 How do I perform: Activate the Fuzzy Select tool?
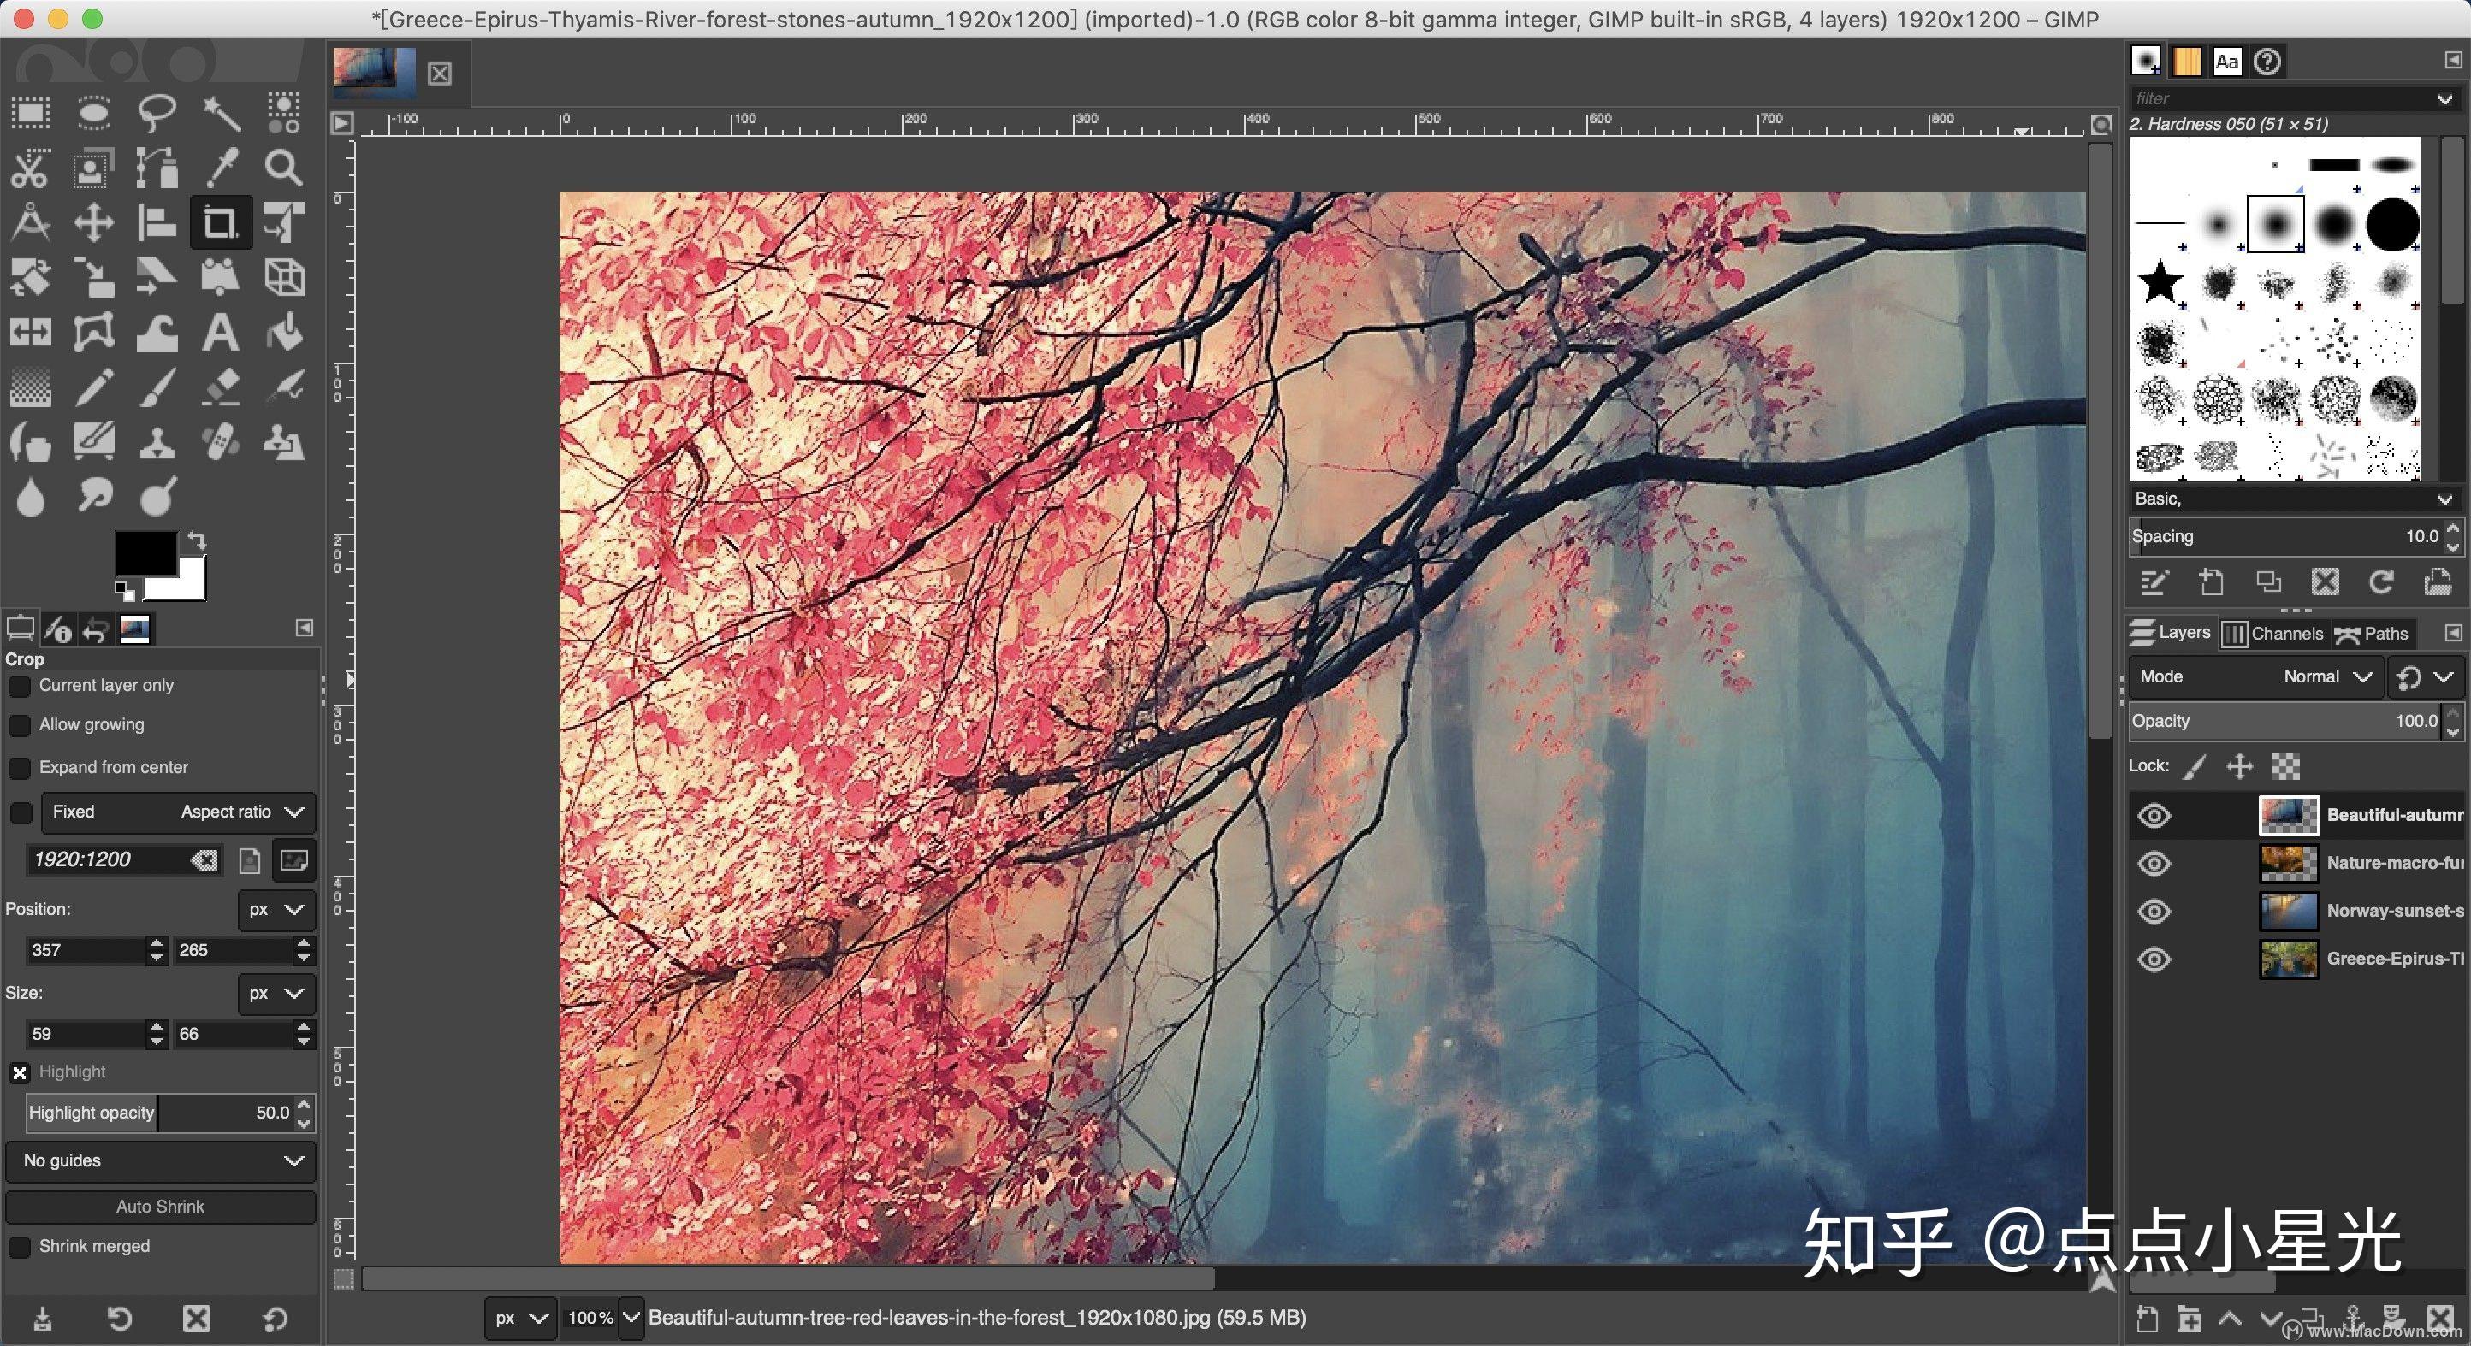pyautogui.click(x=220, y=112)
